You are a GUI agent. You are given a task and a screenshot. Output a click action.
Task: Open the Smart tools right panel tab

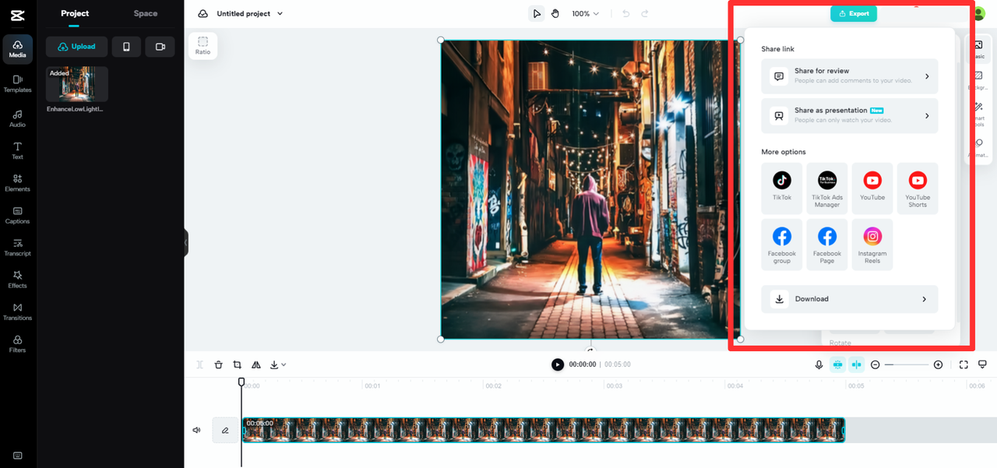979,114
